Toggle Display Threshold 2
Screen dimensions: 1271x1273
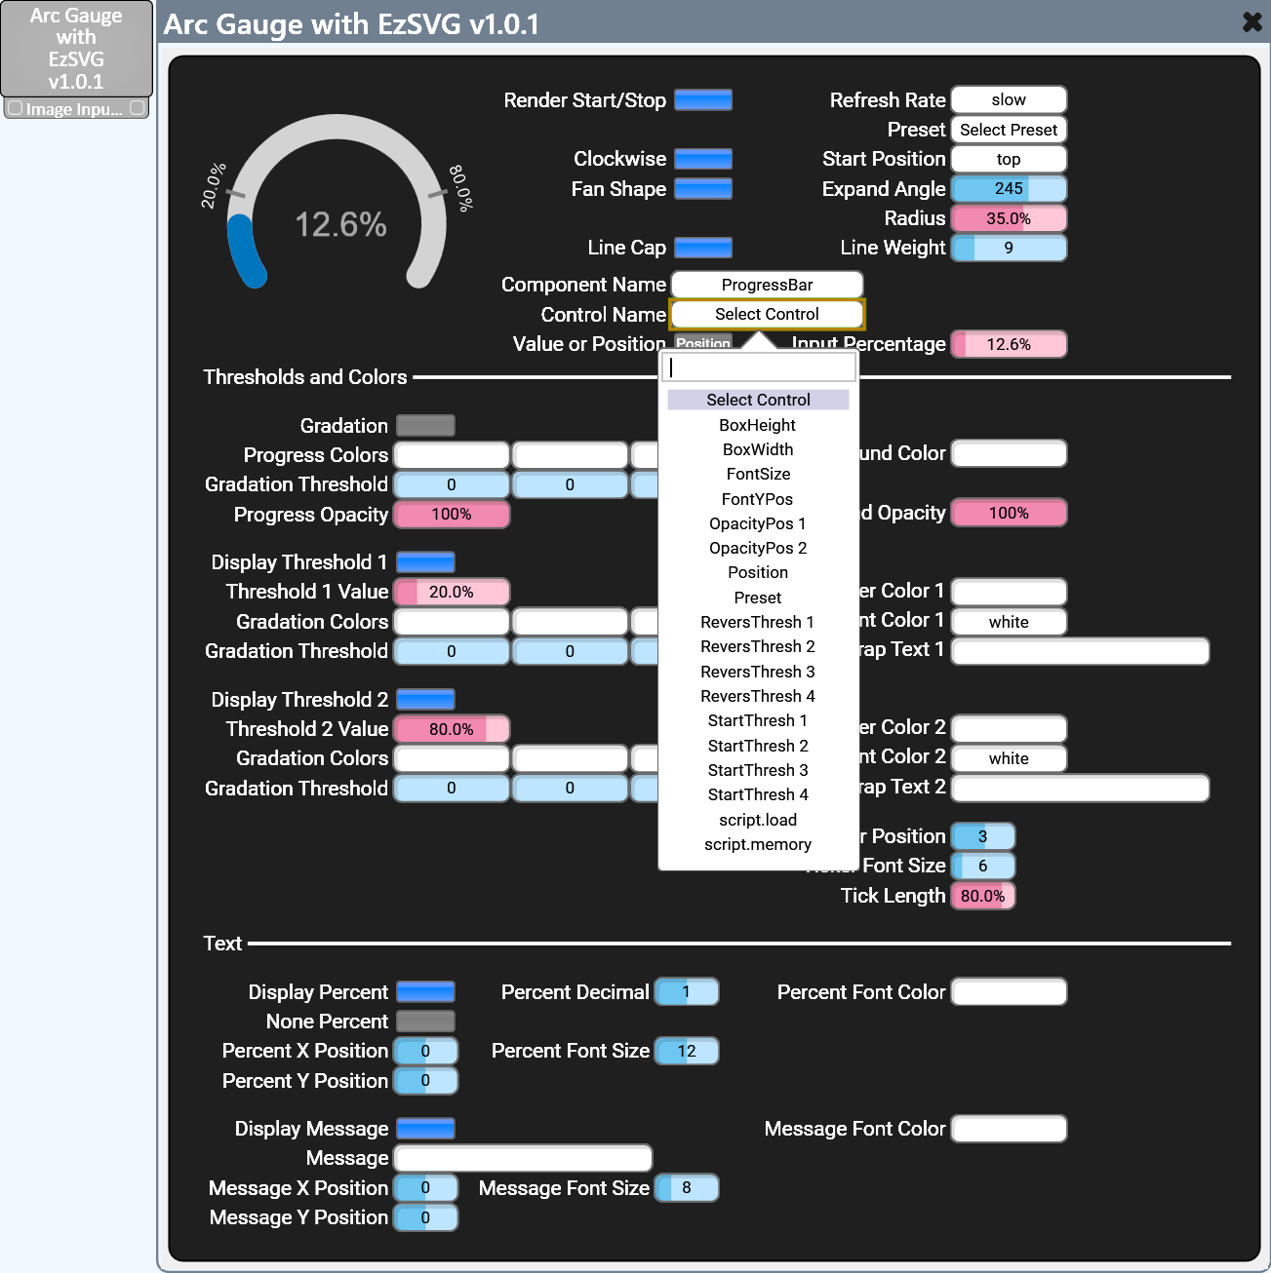click(x=425, y=700)
